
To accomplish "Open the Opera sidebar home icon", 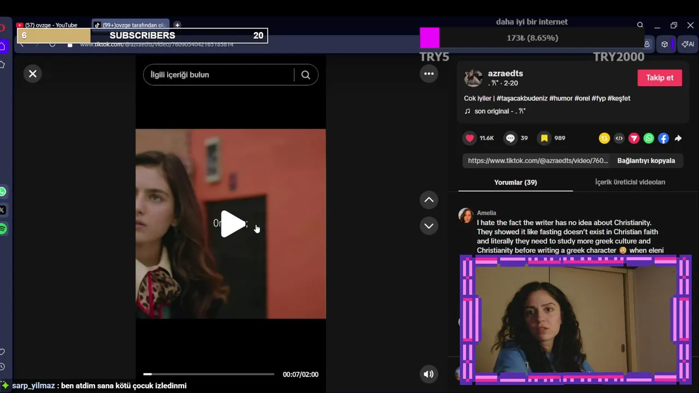I will coord(2,46).
